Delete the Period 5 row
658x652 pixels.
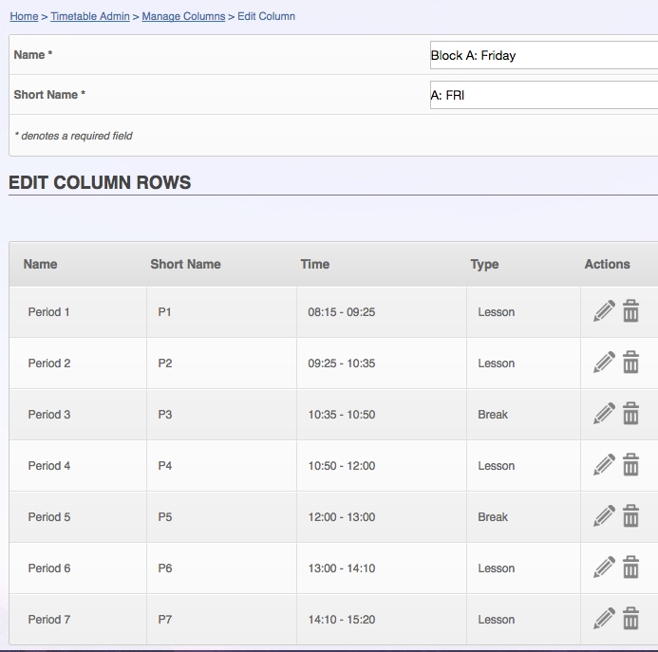630,515
